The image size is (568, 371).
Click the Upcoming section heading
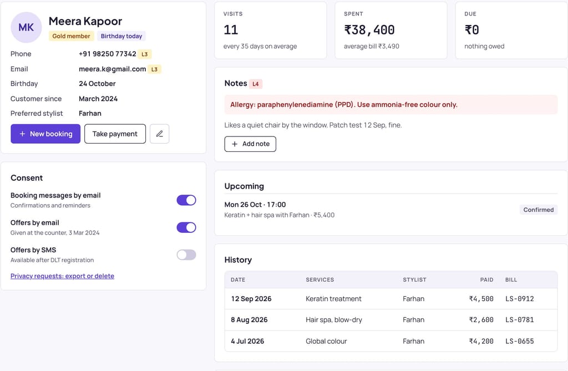click(244, 186)
